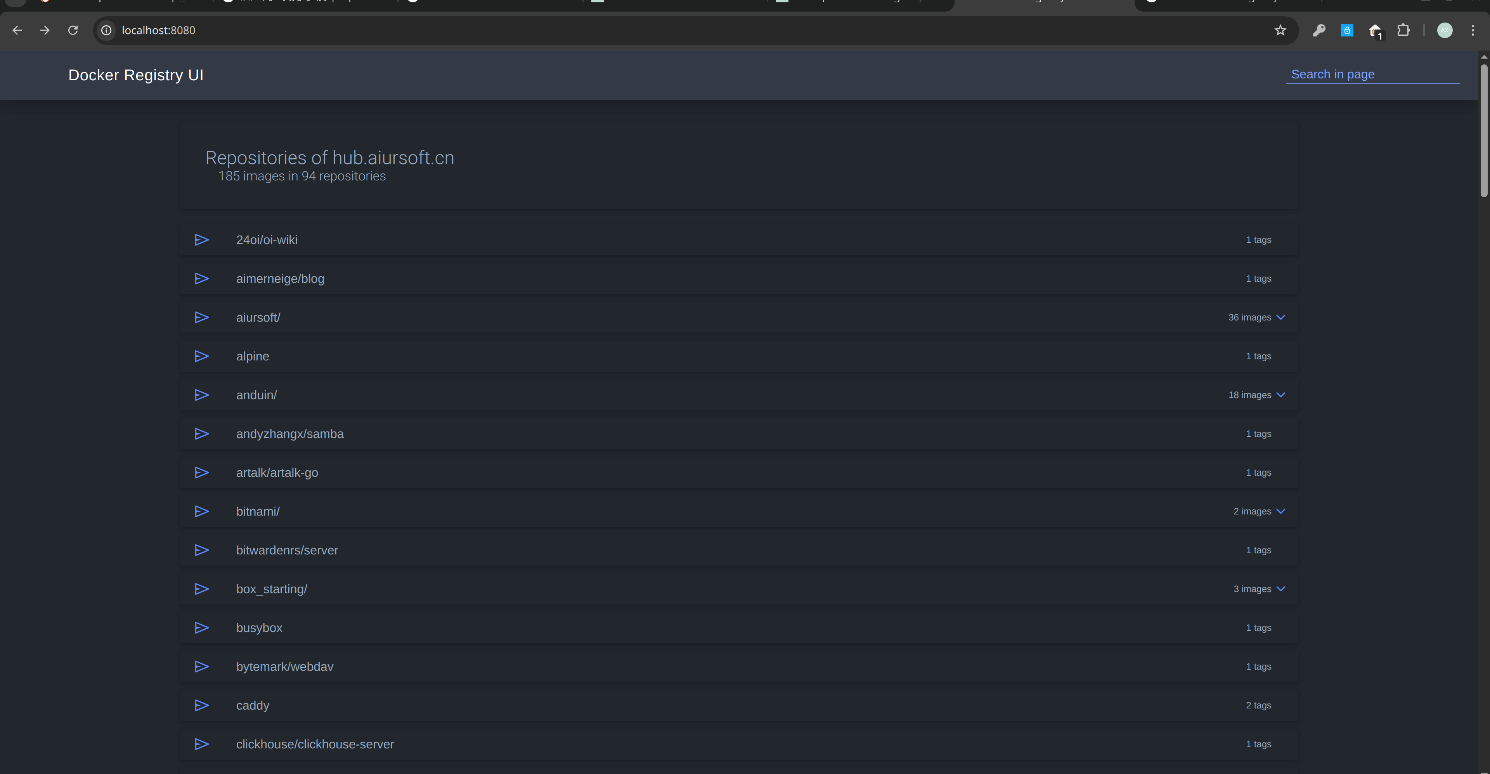View site information icon in address bar
This screenshot has height=774, width=1490.
click(x=106, y=30)
